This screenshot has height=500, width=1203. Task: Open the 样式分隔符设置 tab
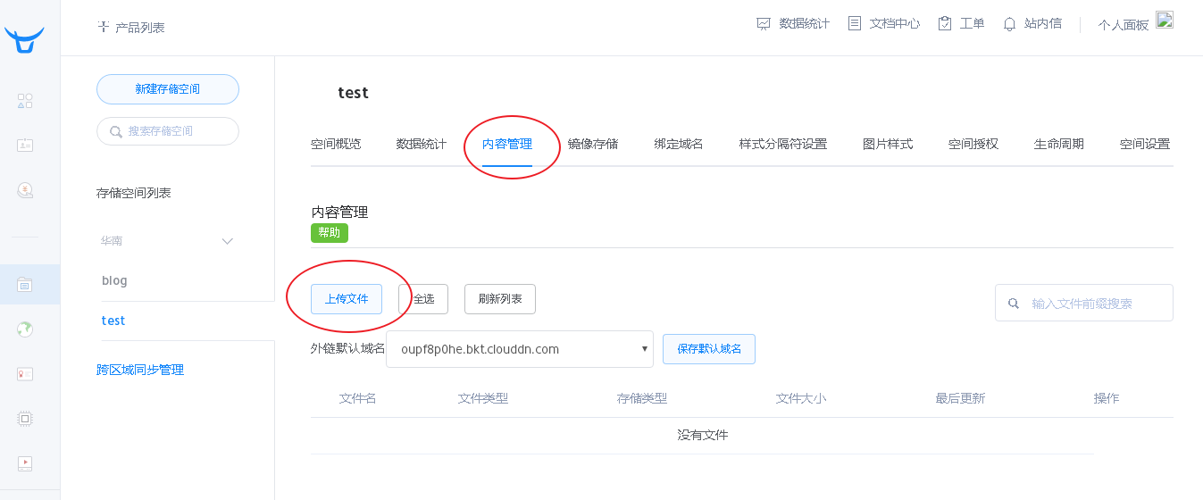tap(783, 144)
